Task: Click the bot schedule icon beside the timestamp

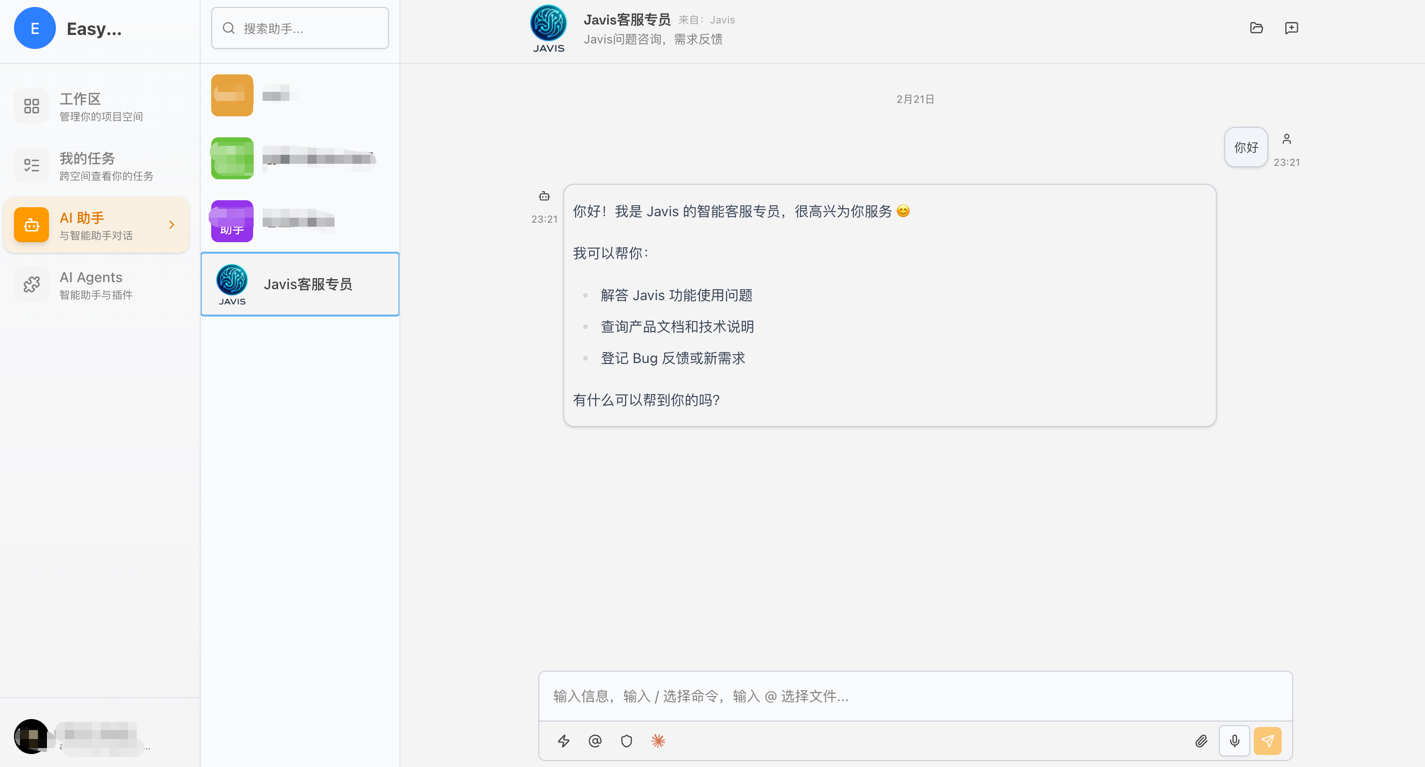Action: click(544, 196)
